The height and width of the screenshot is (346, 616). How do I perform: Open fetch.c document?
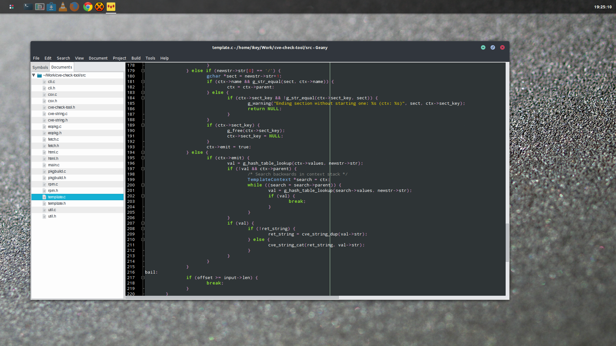point(77,139)
